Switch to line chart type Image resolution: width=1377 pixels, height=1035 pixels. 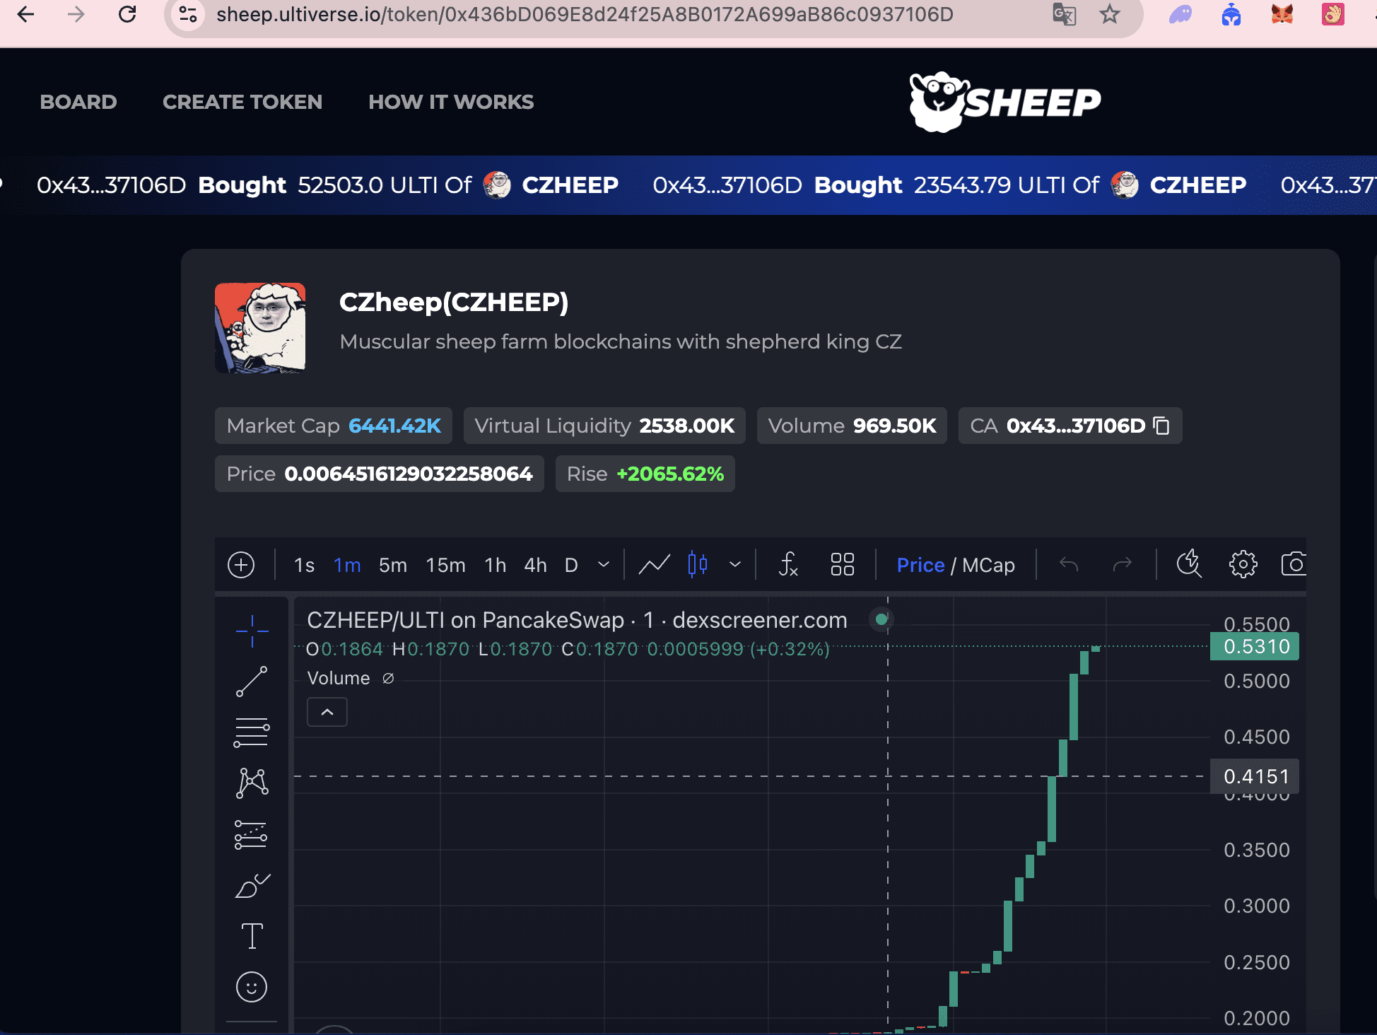click(655, 565)
